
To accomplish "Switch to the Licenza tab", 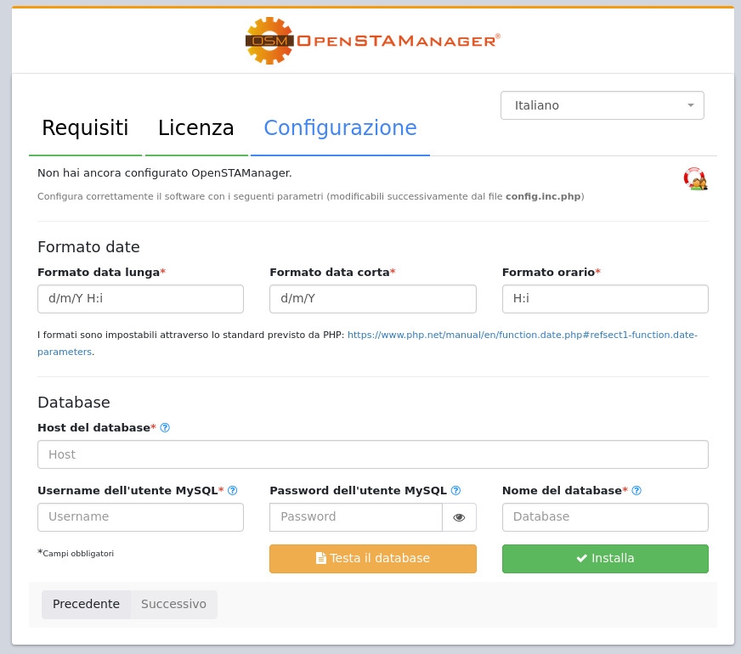I will tap(196, 128).
